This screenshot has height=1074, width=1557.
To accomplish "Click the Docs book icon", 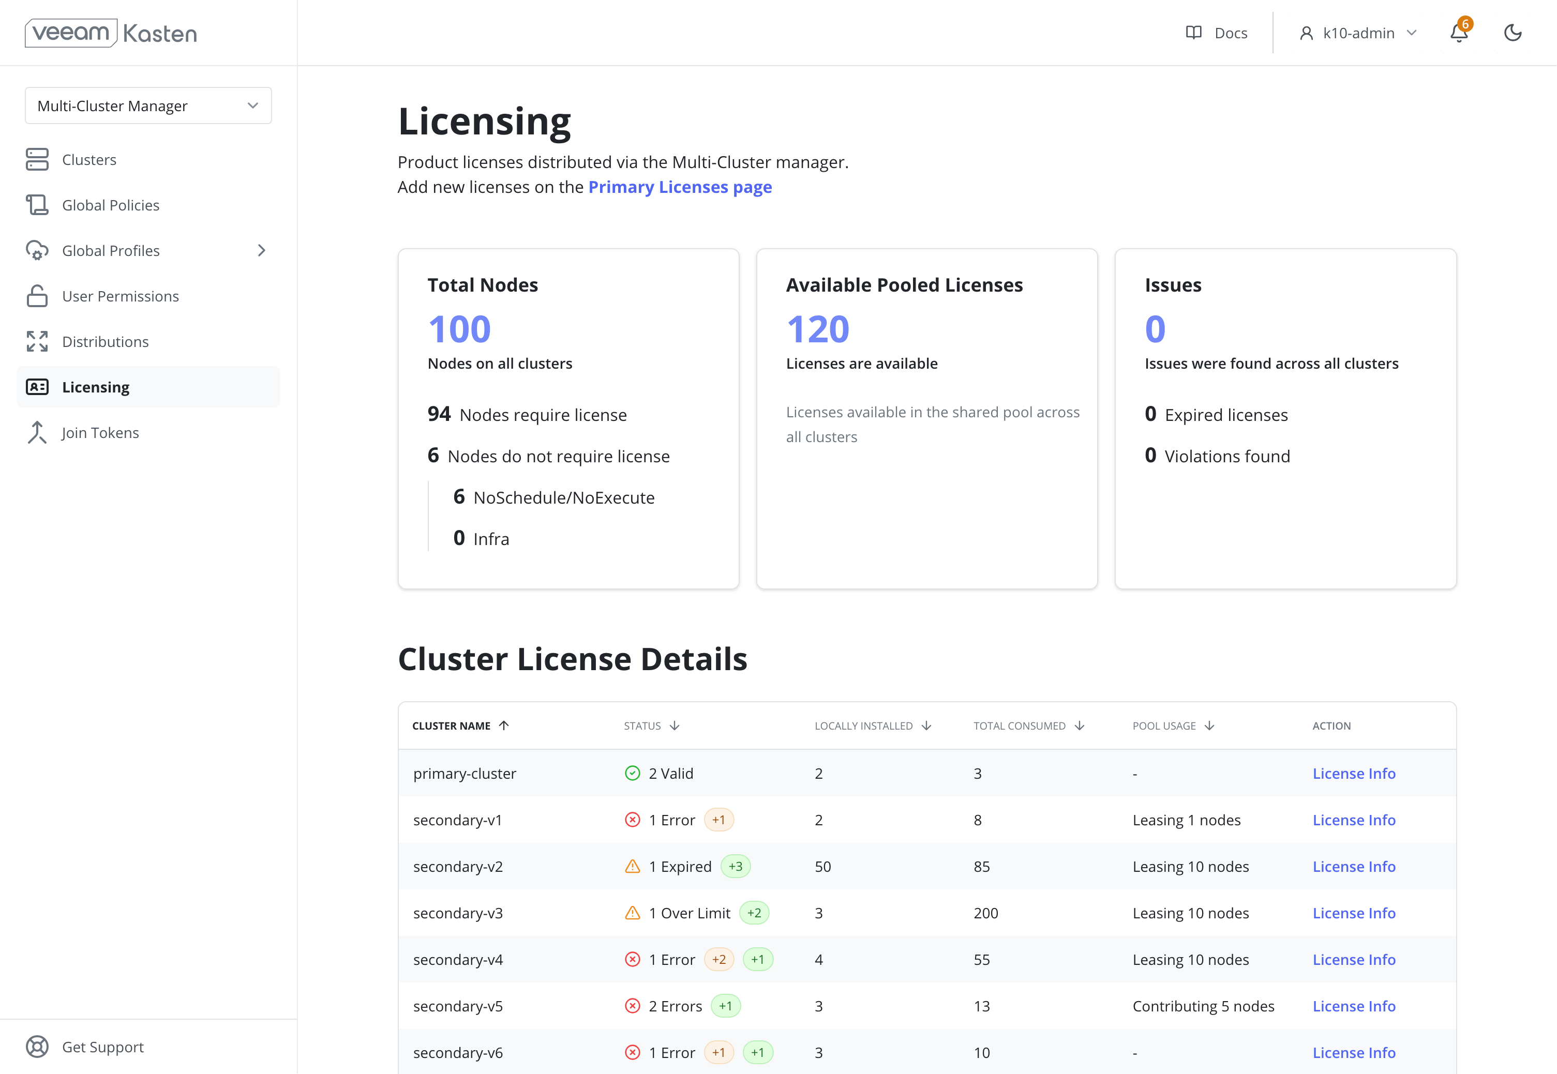I will pos(1193,33).
